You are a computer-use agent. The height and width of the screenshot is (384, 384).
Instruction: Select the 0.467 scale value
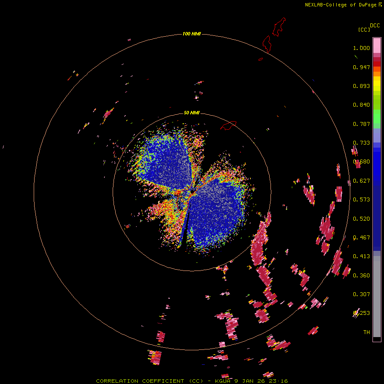point(361,238)
